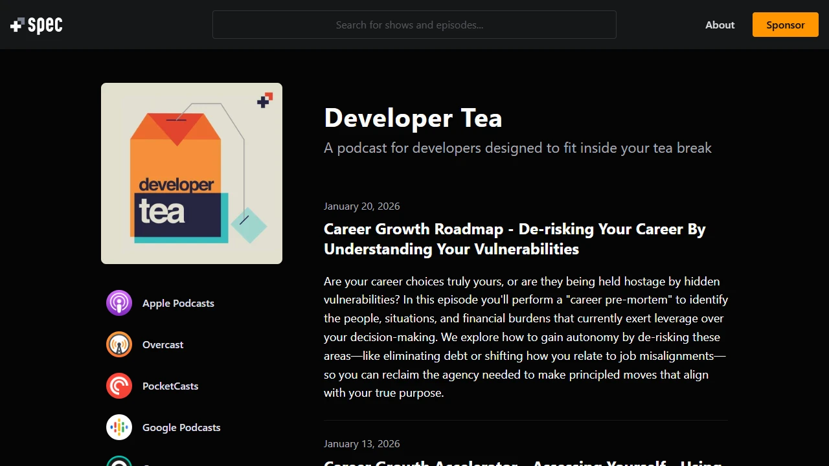Click the Developer Tea page title
Viewport: 829px width, 466px height.
[x=413, y=118]
